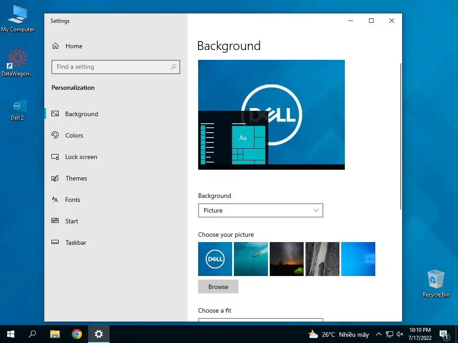Click the Settings window vertical scrollbar

tap(400, 136)
